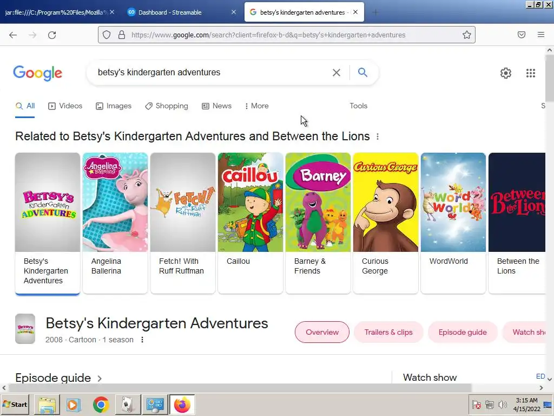Switch to Shopping results
The image size is (554, 416).
167,106
